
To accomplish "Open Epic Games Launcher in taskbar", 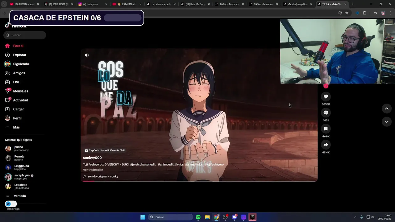I will tap(252, 217).
